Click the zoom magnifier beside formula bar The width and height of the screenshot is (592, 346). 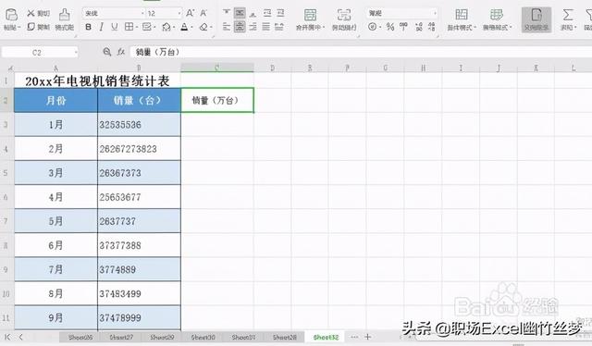click(107, 52)
